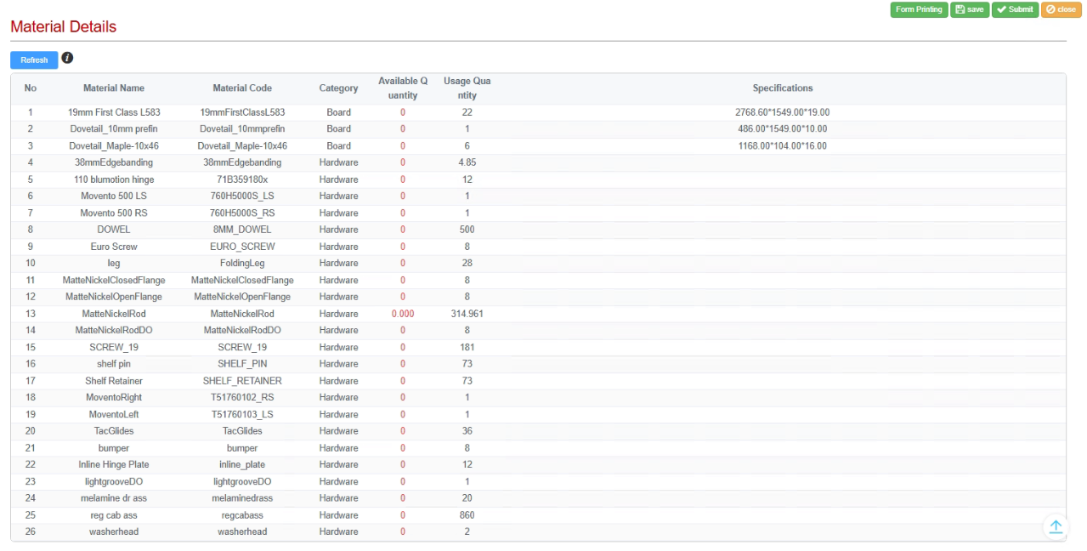Select the 'MoventoLeft' material name
The width and height of the screenshot is (1087, 551).
[114, 415]
